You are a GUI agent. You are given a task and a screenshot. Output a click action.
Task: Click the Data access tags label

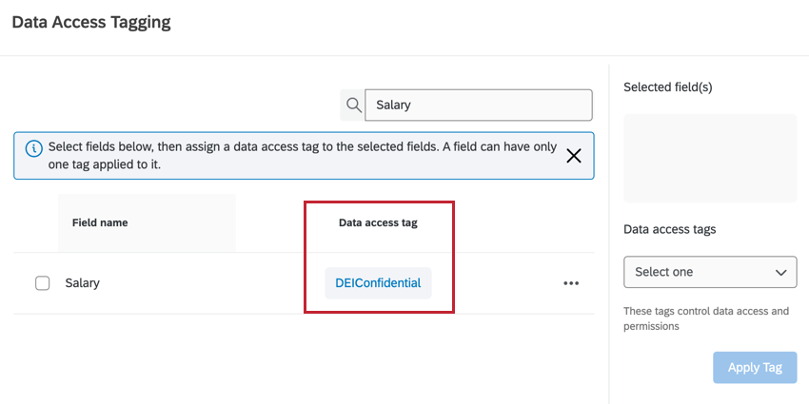669,229
